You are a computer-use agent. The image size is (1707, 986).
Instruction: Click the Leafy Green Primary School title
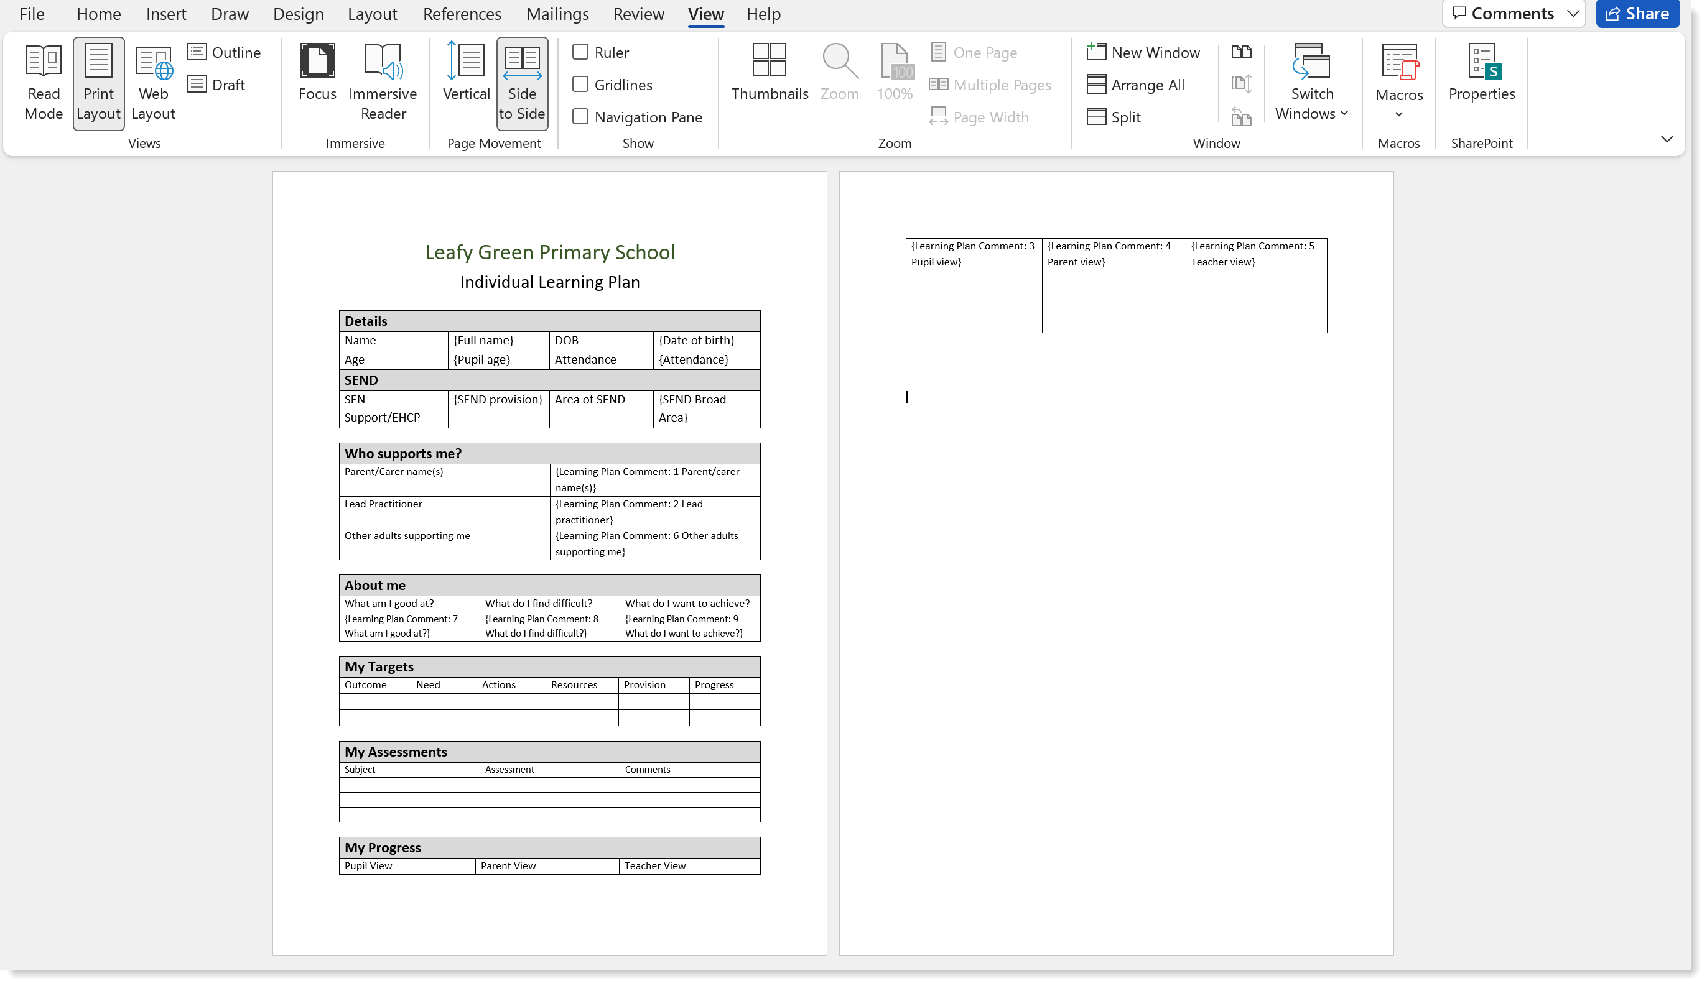549,252
